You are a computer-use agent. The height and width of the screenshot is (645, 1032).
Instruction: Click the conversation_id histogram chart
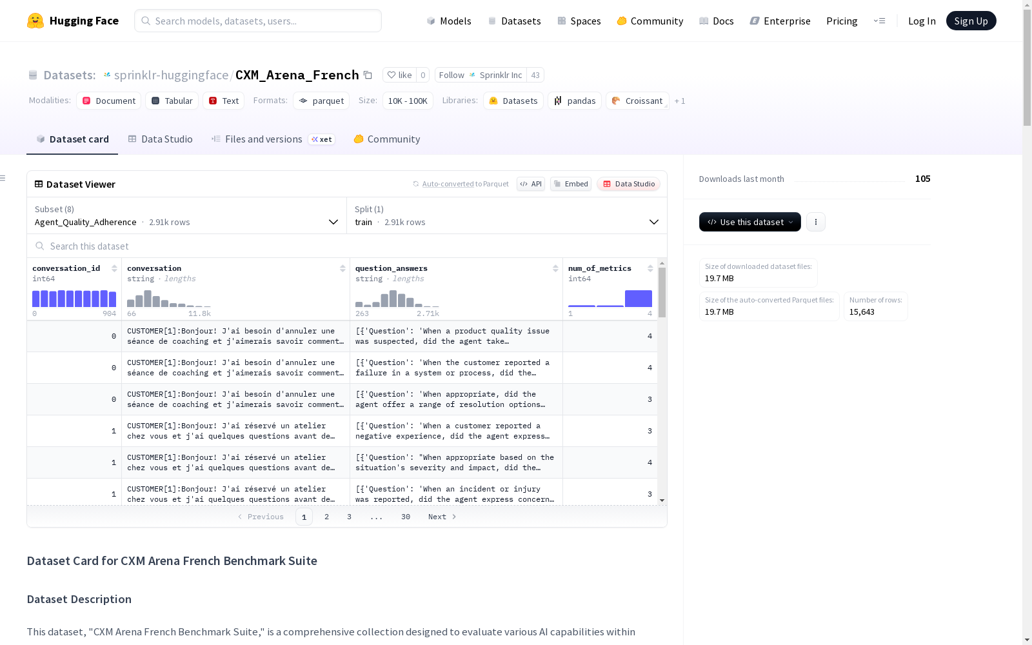click(74, 299)
